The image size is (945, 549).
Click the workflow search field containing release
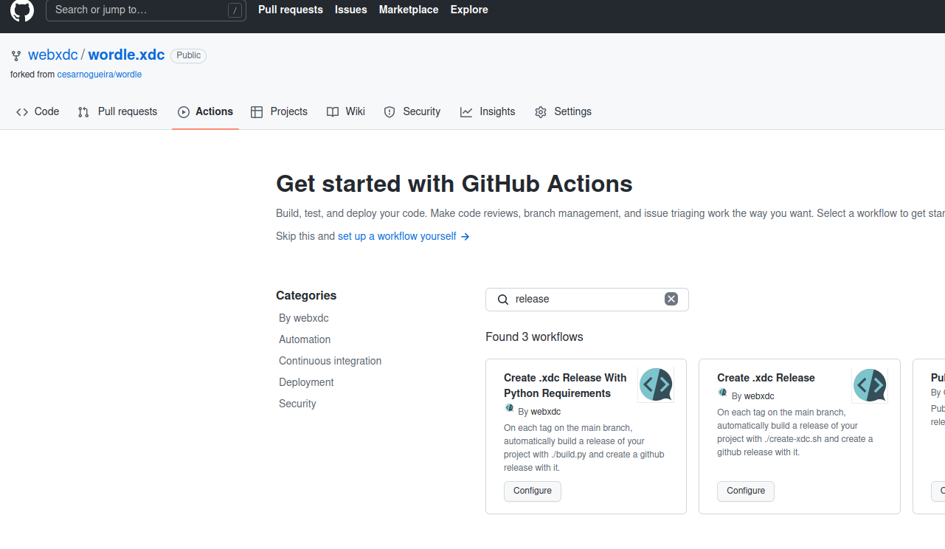pyautogui.click(x=586, y=300)
